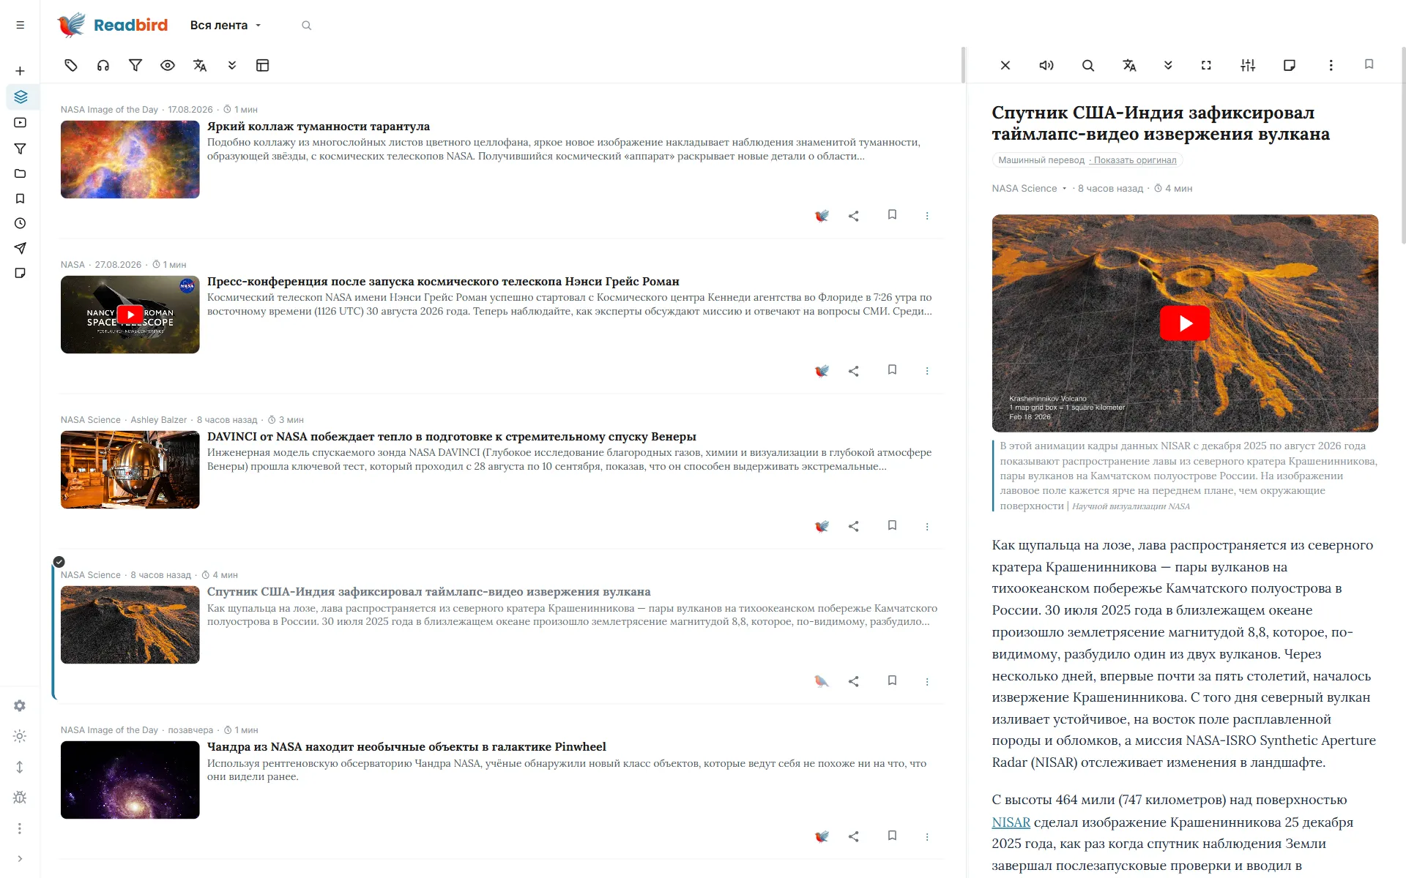The width and height of the screenshot is (1406, 878).
Task: Toggle the eye visibility icon in feed toolbar
Action: [168, 65]
